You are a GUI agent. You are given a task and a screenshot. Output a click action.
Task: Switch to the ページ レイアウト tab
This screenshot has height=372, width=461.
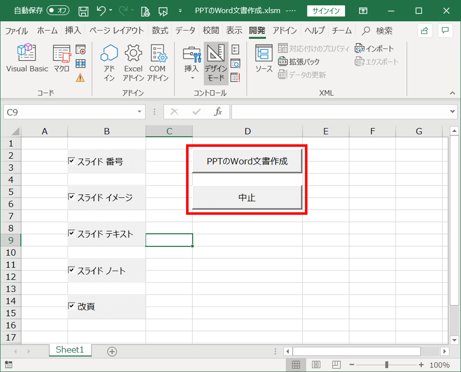click(116, 30)
